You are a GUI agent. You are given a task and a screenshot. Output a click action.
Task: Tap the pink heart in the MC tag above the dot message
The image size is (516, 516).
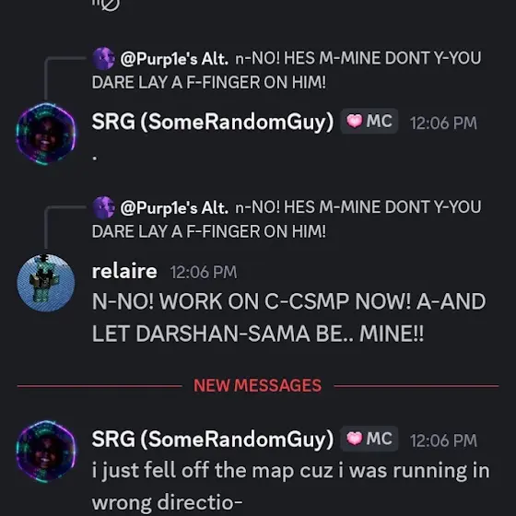click(354, 121)
